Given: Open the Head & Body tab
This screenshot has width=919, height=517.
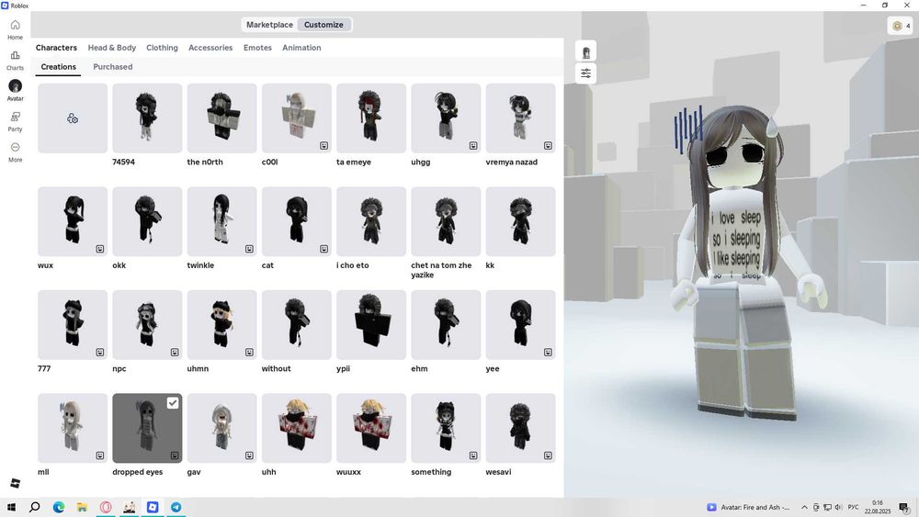Looking at the screenshot, I should coord(112,48).
